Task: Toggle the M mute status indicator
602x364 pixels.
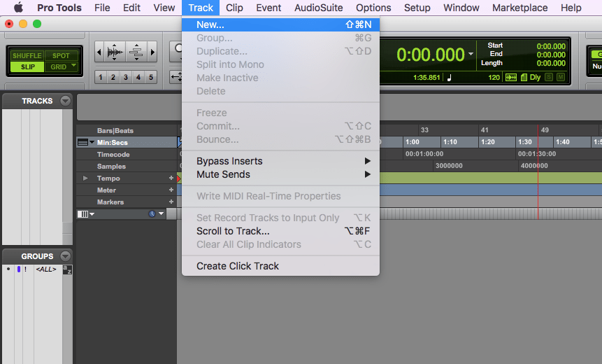Action: click(x=561, y=77)
